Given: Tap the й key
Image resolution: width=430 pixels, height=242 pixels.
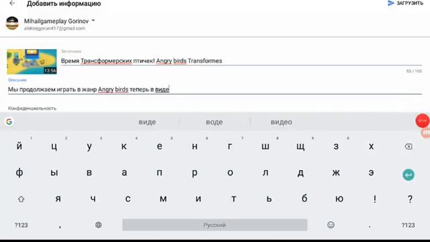Looking at the screenshot, I should 19,147.
